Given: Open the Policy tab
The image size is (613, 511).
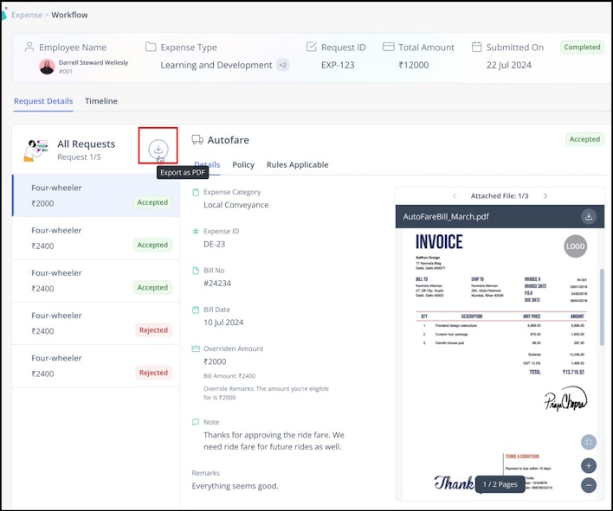Looking at the screenshot, I should (x=243, y=165).
